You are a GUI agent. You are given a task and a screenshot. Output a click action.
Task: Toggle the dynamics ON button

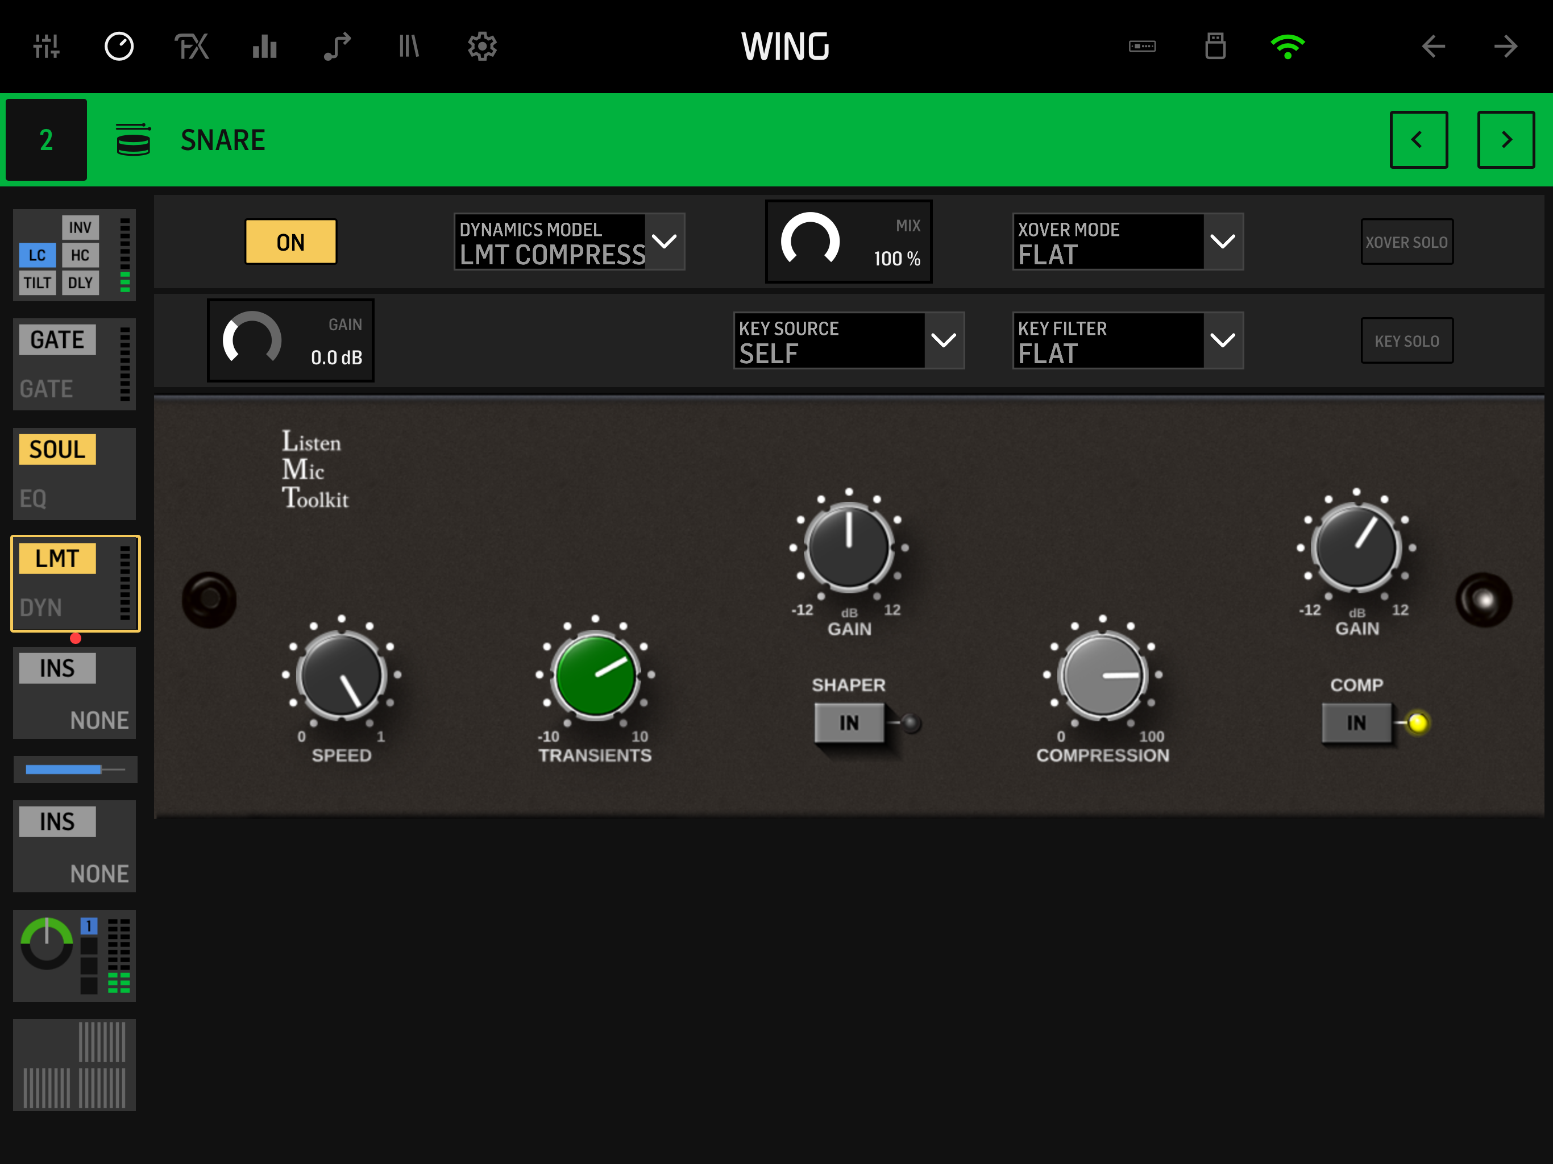pyautogui.click(x=290, y=242)
